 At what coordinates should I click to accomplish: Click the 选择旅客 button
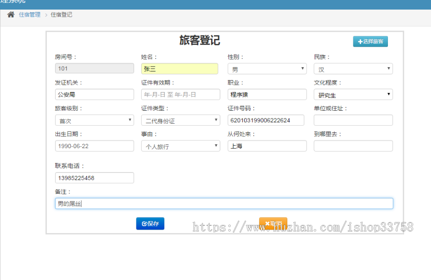370,42
